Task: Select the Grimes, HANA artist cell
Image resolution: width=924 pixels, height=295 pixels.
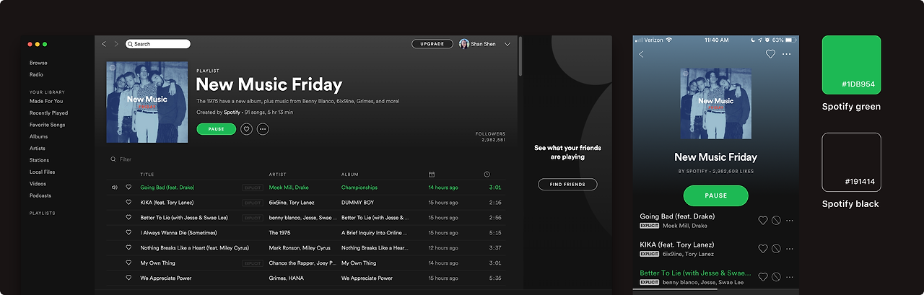Action: point(286,278)
